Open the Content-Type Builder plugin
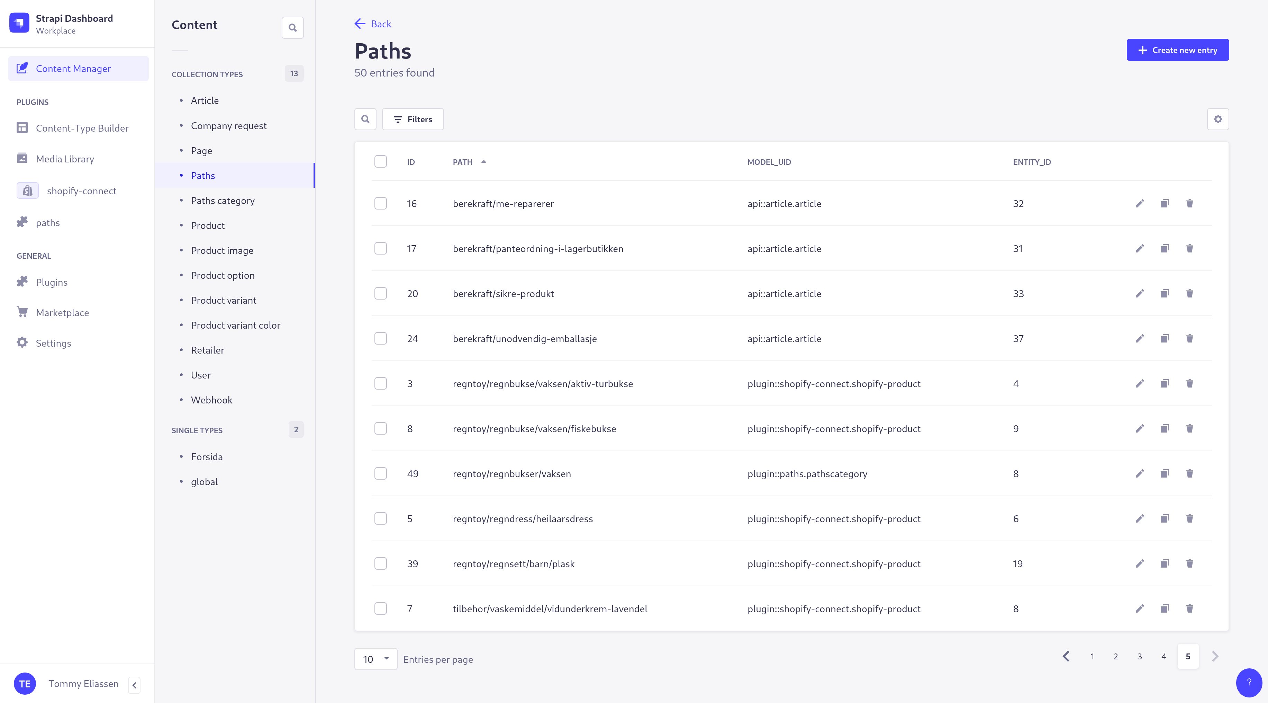This screenshot has height=703, width=1268. coord(82,128)
